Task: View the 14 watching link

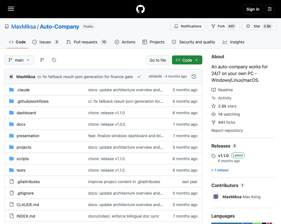Action: [226, 114]
